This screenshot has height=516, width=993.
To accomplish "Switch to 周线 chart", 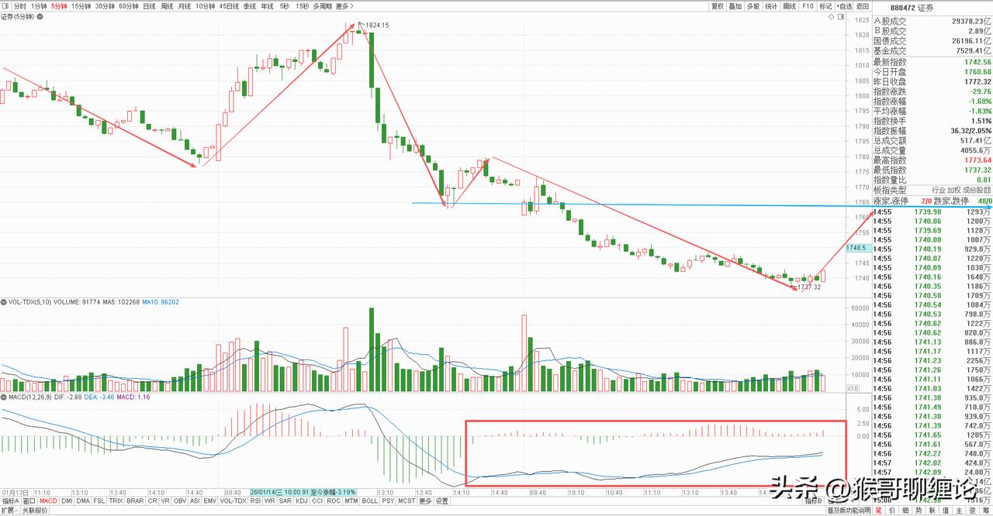I will tap(167, 6).
